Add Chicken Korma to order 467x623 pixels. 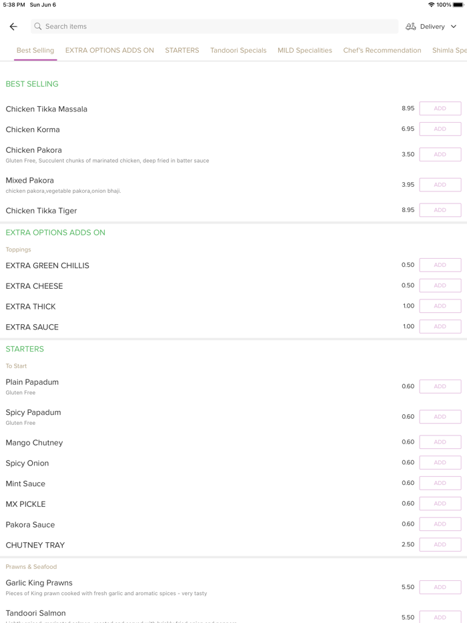[x=440, y=129]
